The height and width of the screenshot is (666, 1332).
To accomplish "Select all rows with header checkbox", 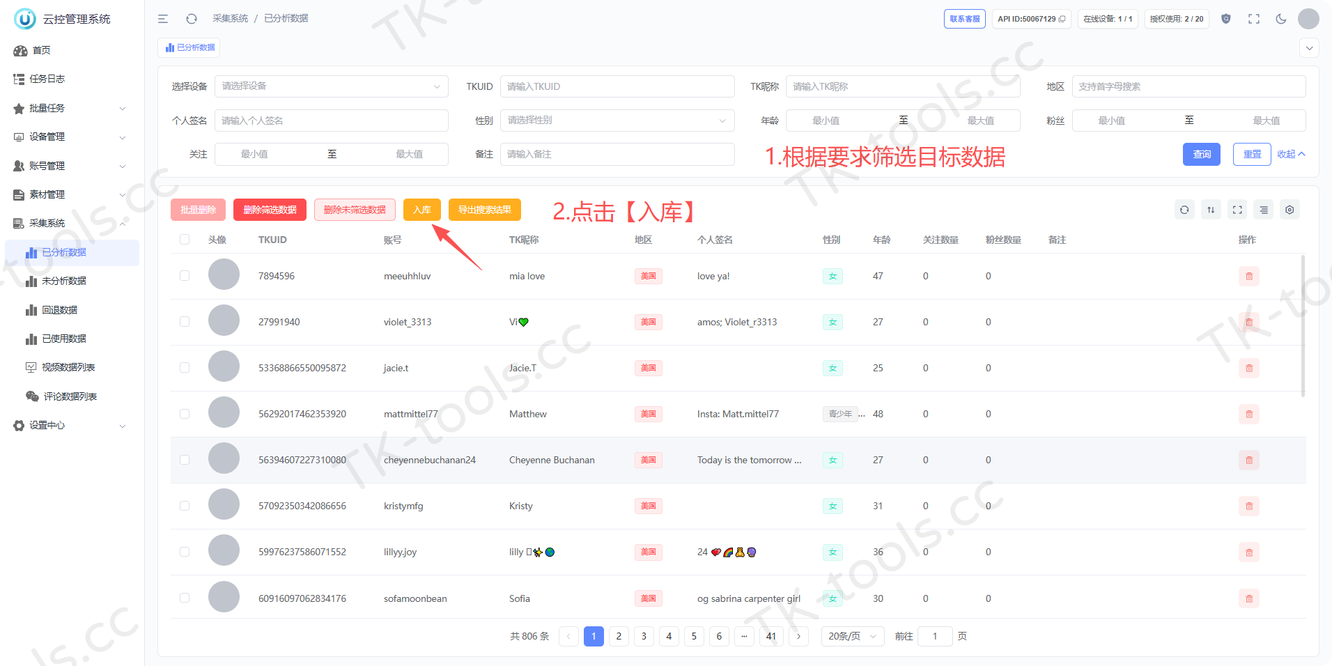I will coord(185,240).
